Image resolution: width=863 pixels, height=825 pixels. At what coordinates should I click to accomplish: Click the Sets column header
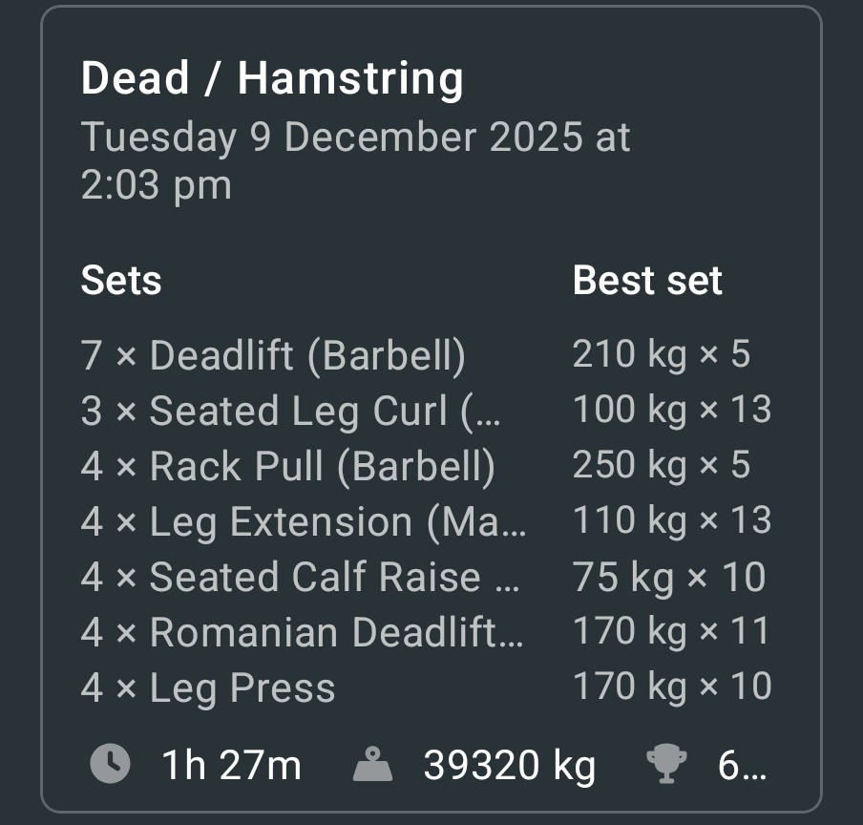click(121, 281)
